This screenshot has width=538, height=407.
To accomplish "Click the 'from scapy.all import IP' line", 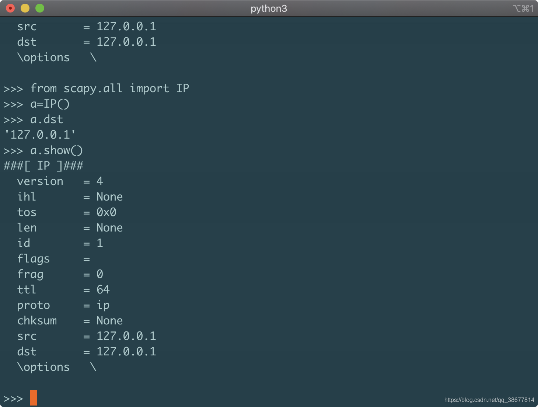I will 96,88.
